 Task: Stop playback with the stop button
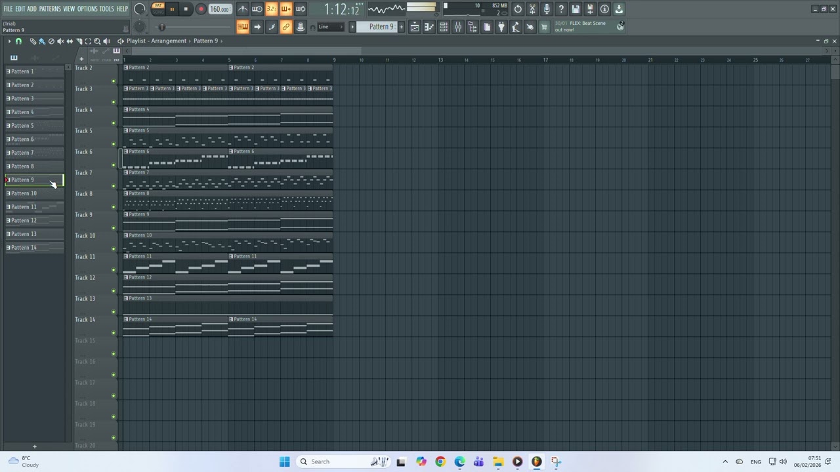[x=186, y=9]
